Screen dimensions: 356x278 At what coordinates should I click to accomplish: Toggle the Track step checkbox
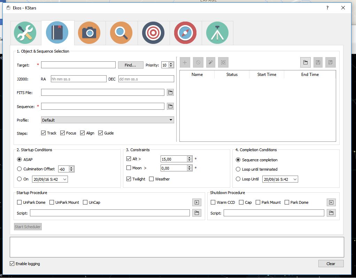click(x=43, y=133)
